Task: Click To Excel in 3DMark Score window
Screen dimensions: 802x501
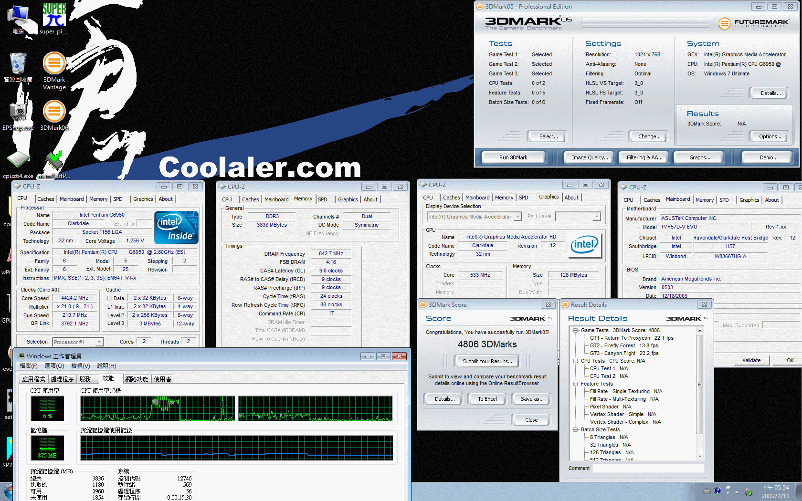Action: click(x=487, y=399)
